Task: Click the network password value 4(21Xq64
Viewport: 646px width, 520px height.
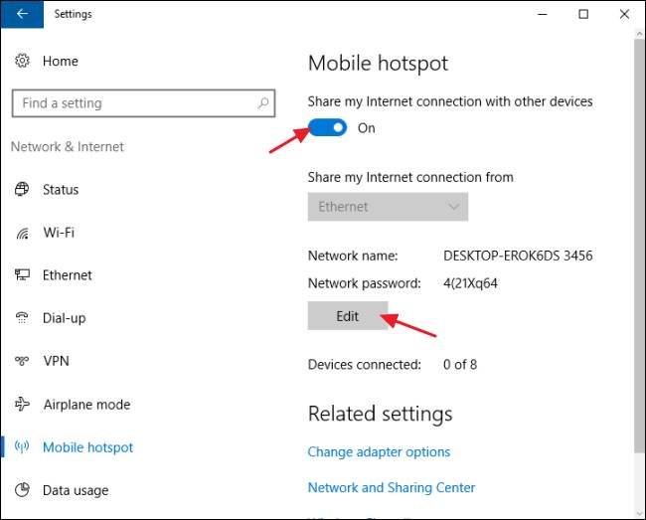Action: (470, 283)
